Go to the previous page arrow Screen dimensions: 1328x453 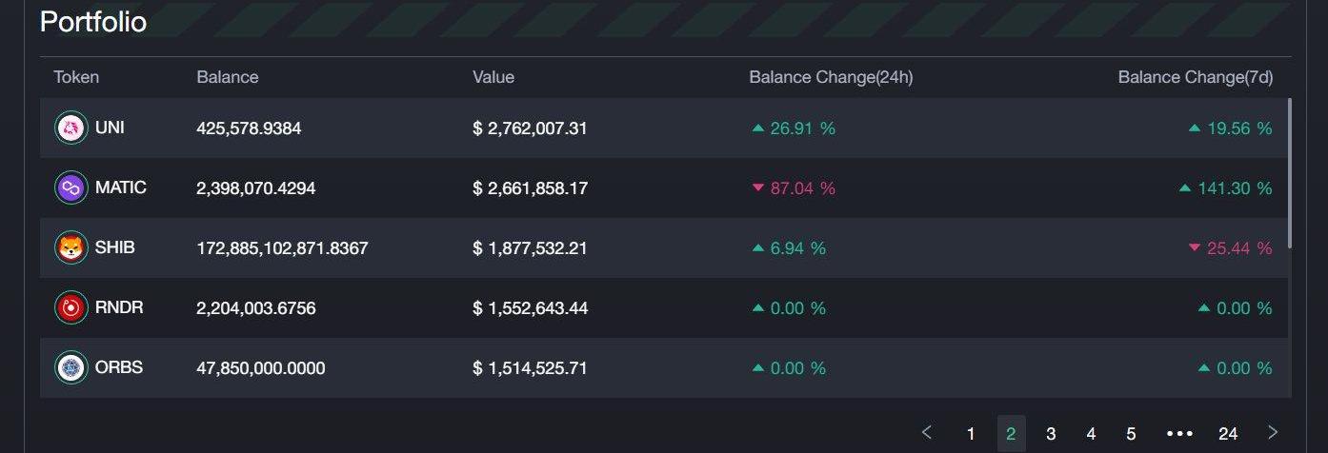pyautogui.click(x=927, y=433)
